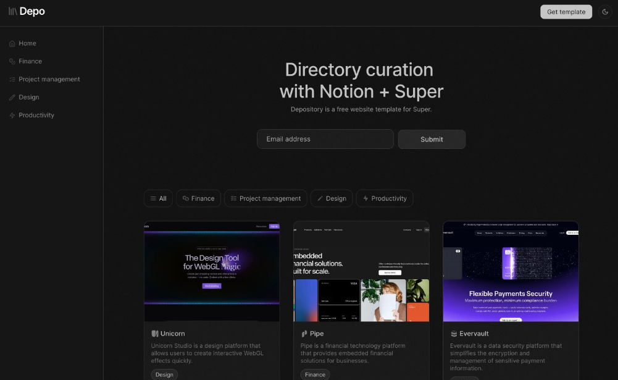Image resolution: width=618 pixels, height=380 pixels.
Task: Click the Project management checklist sidebar icon
Action: [x=12, y=79]
